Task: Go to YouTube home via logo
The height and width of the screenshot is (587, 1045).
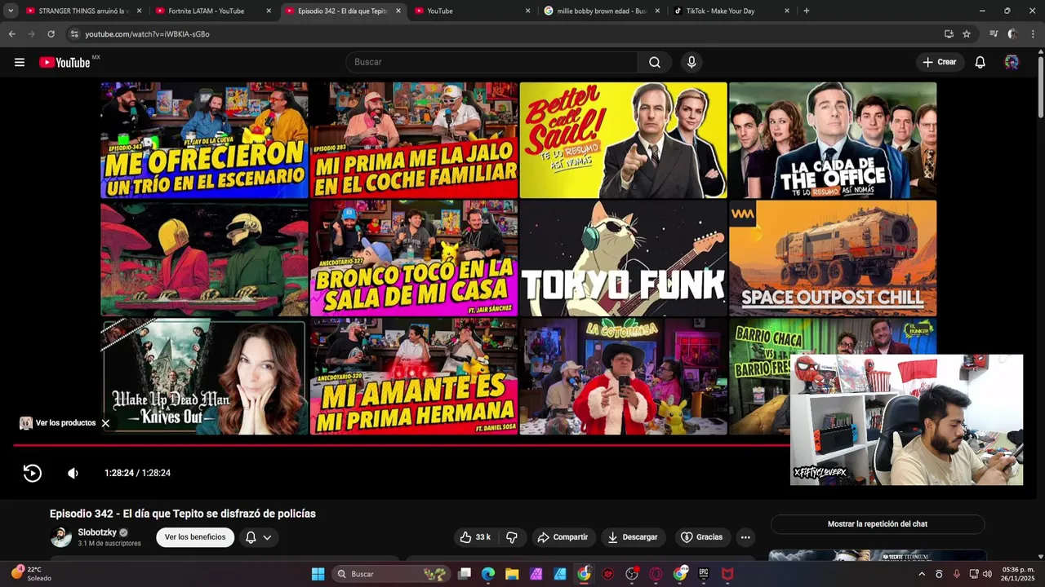Action: click(x=64, y=62)
